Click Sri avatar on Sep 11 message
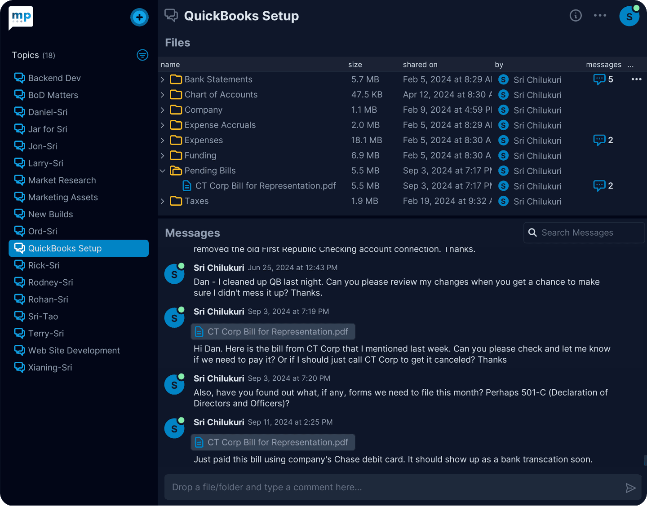Viewport: 647px width, 506px height. (174, 428)
